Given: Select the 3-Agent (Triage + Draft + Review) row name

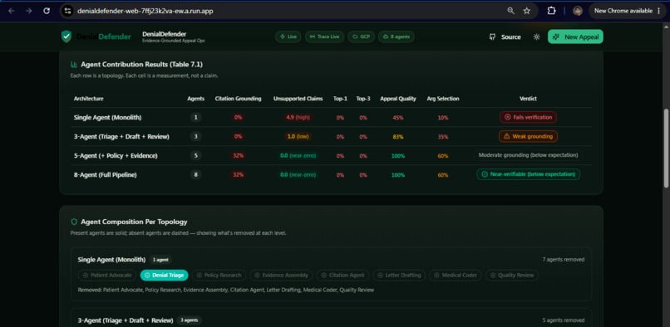Looking at the screenshot, I should (x=121, y=137).
